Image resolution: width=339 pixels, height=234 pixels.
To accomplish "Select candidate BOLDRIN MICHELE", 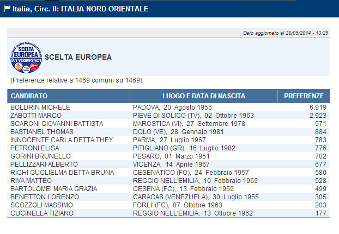I will [x=37, y=107].
